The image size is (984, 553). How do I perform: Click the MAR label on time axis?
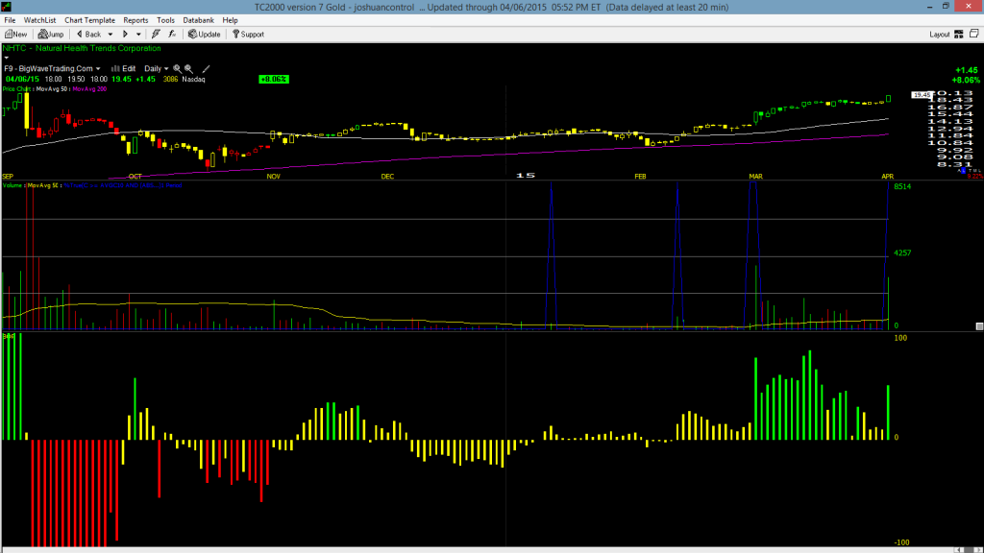click(755, 177)
